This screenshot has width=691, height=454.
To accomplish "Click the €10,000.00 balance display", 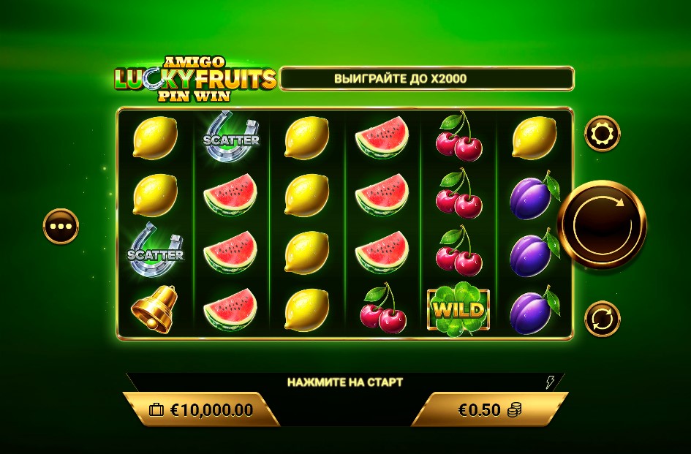I will pyautogui.click(x=201, y=410).
